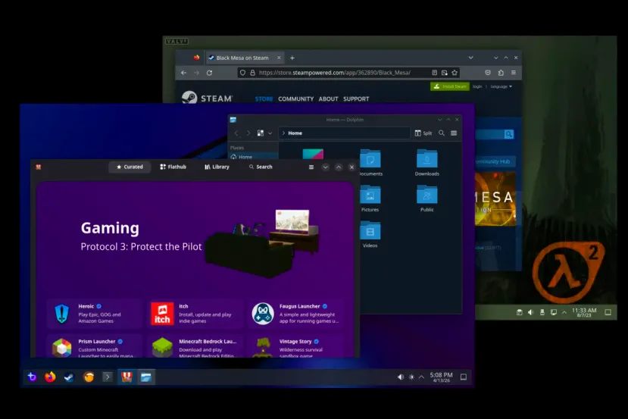Open Dolphin's hamburger menu
This screenshot has height=419, width=628.
(454, 133)
